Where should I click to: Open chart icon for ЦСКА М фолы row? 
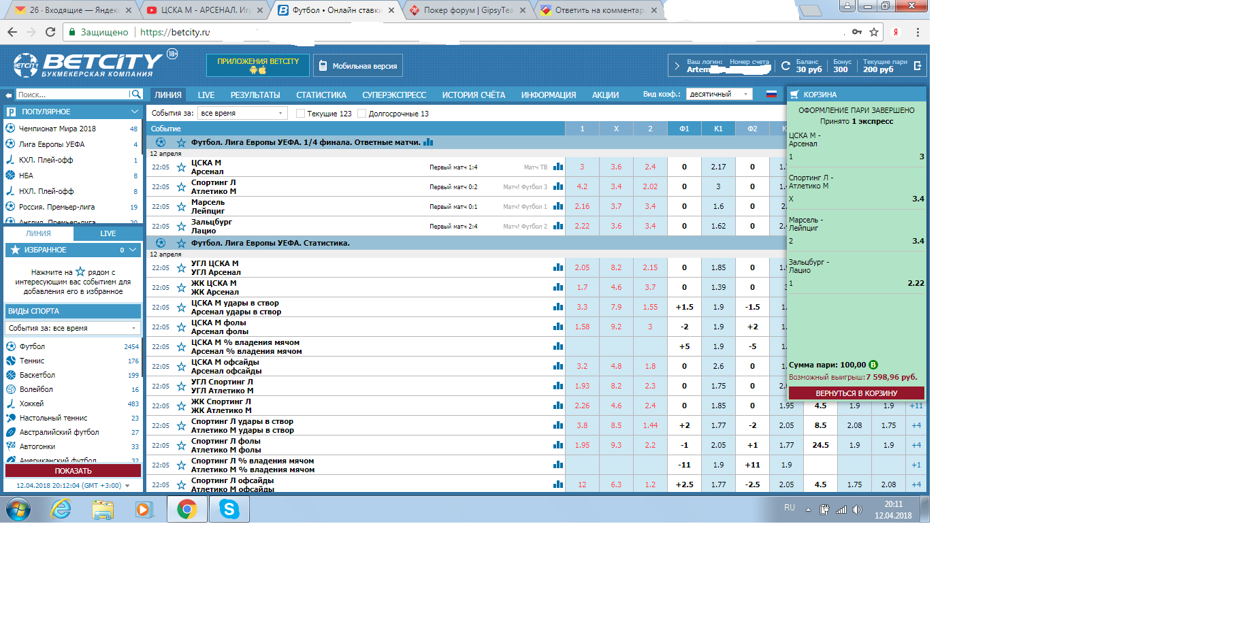click(x=558, y=327)
